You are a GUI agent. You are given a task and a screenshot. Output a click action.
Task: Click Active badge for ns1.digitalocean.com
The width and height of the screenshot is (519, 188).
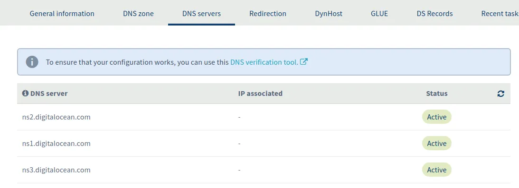coord(436,143)
